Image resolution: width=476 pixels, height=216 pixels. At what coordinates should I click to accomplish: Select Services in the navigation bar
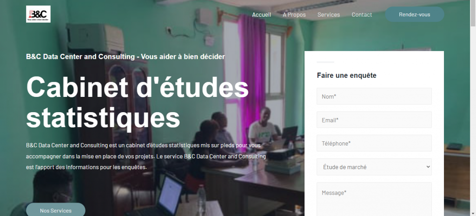coord(329,14)
